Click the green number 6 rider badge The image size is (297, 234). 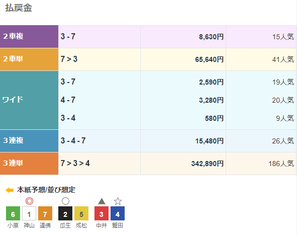pos(13,213)
